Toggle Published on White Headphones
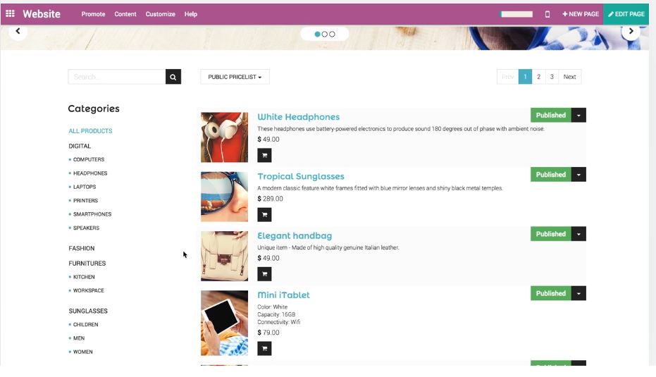Screen dimensions: 656x377 pos(550,115)
